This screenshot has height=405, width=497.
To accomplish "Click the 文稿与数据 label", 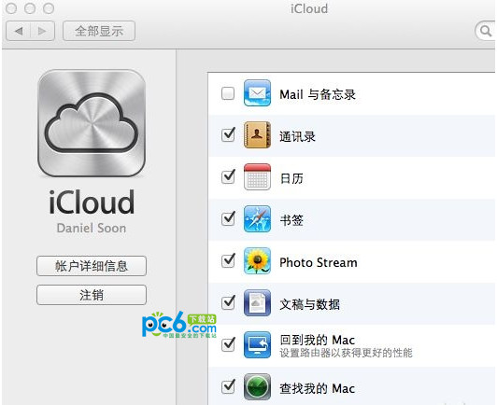I will pyautogui.click(x=309, y=304).
